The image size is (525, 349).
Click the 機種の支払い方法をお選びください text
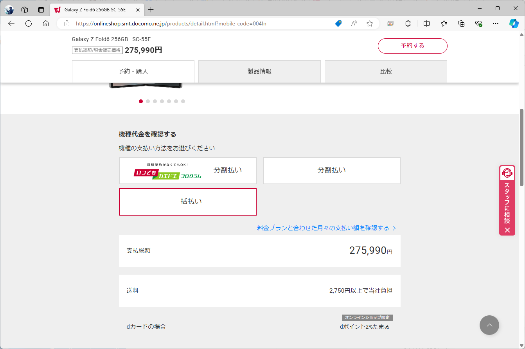click(167, 148)
